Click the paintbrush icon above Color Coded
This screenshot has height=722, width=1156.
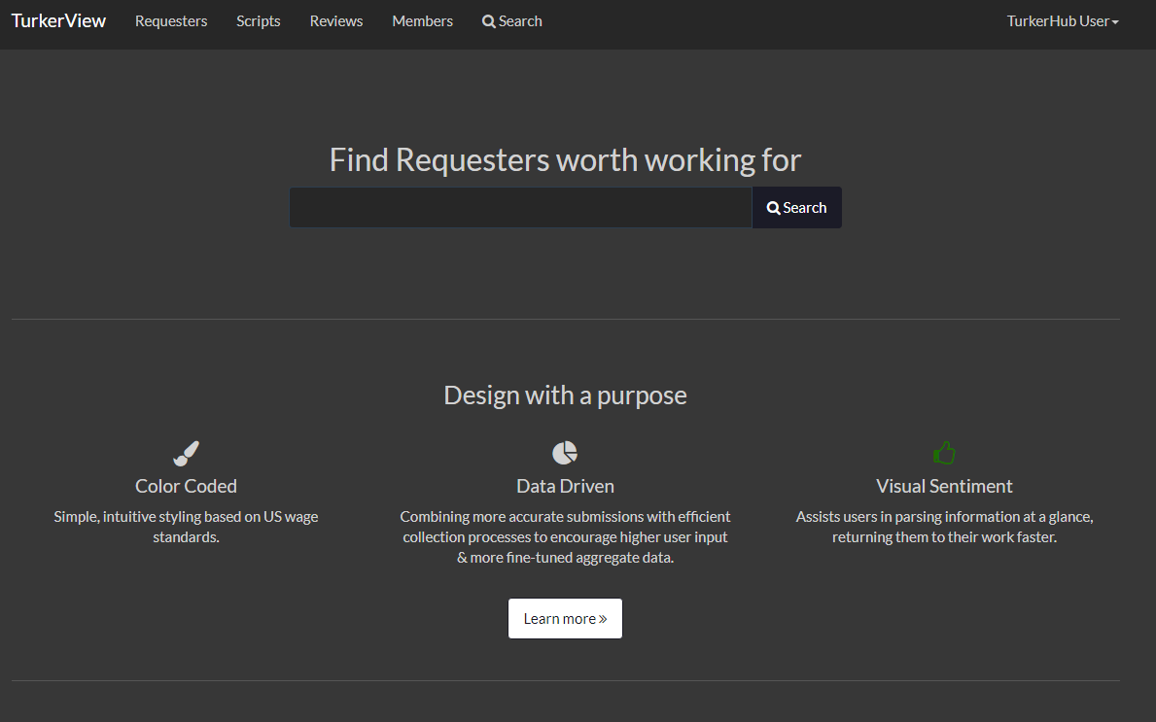tap(186, 452)
